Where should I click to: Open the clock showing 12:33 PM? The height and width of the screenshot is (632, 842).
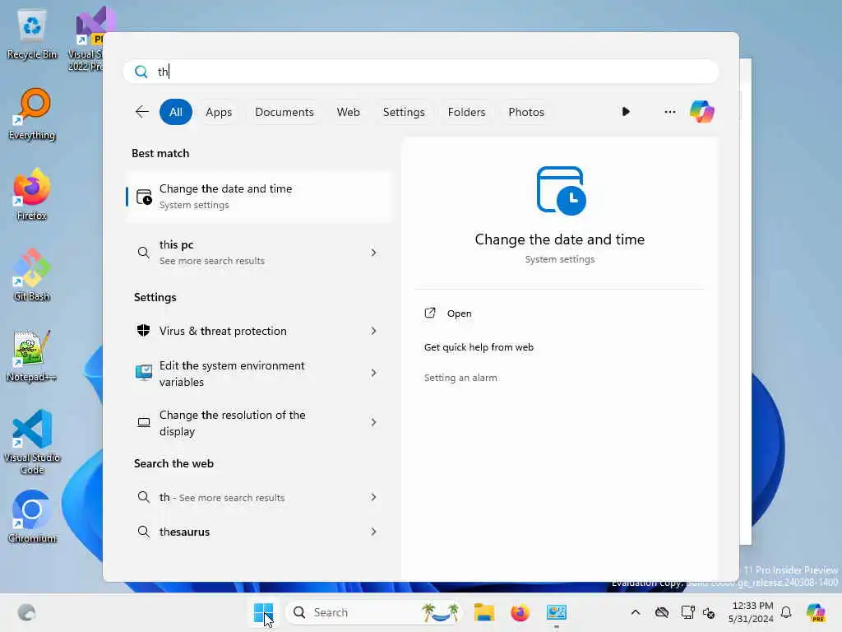click(752, 612)
